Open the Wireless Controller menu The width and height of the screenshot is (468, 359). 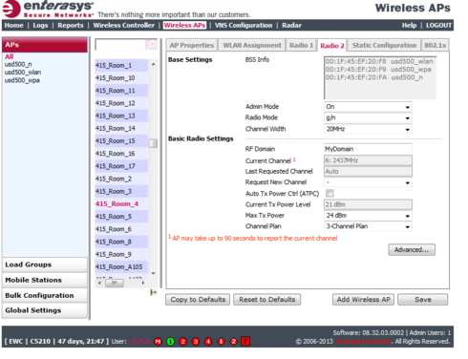[123, 26]
